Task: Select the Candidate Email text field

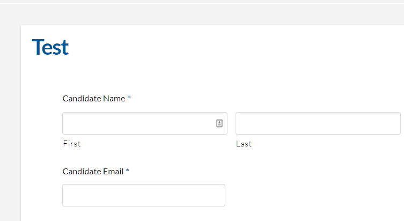Action: pos(144,195)
